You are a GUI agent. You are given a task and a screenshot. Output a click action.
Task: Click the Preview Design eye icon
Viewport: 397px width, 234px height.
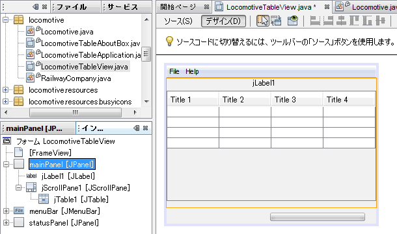293,21
